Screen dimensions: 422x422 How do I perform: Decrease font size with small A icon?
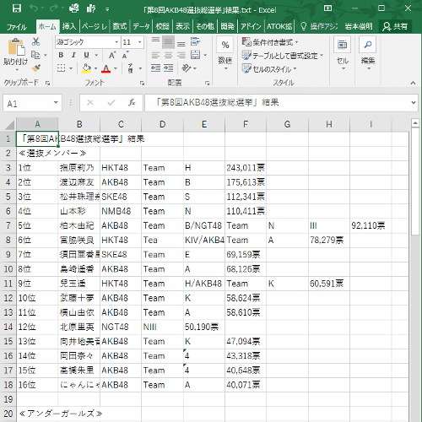(x=125, y=55)
